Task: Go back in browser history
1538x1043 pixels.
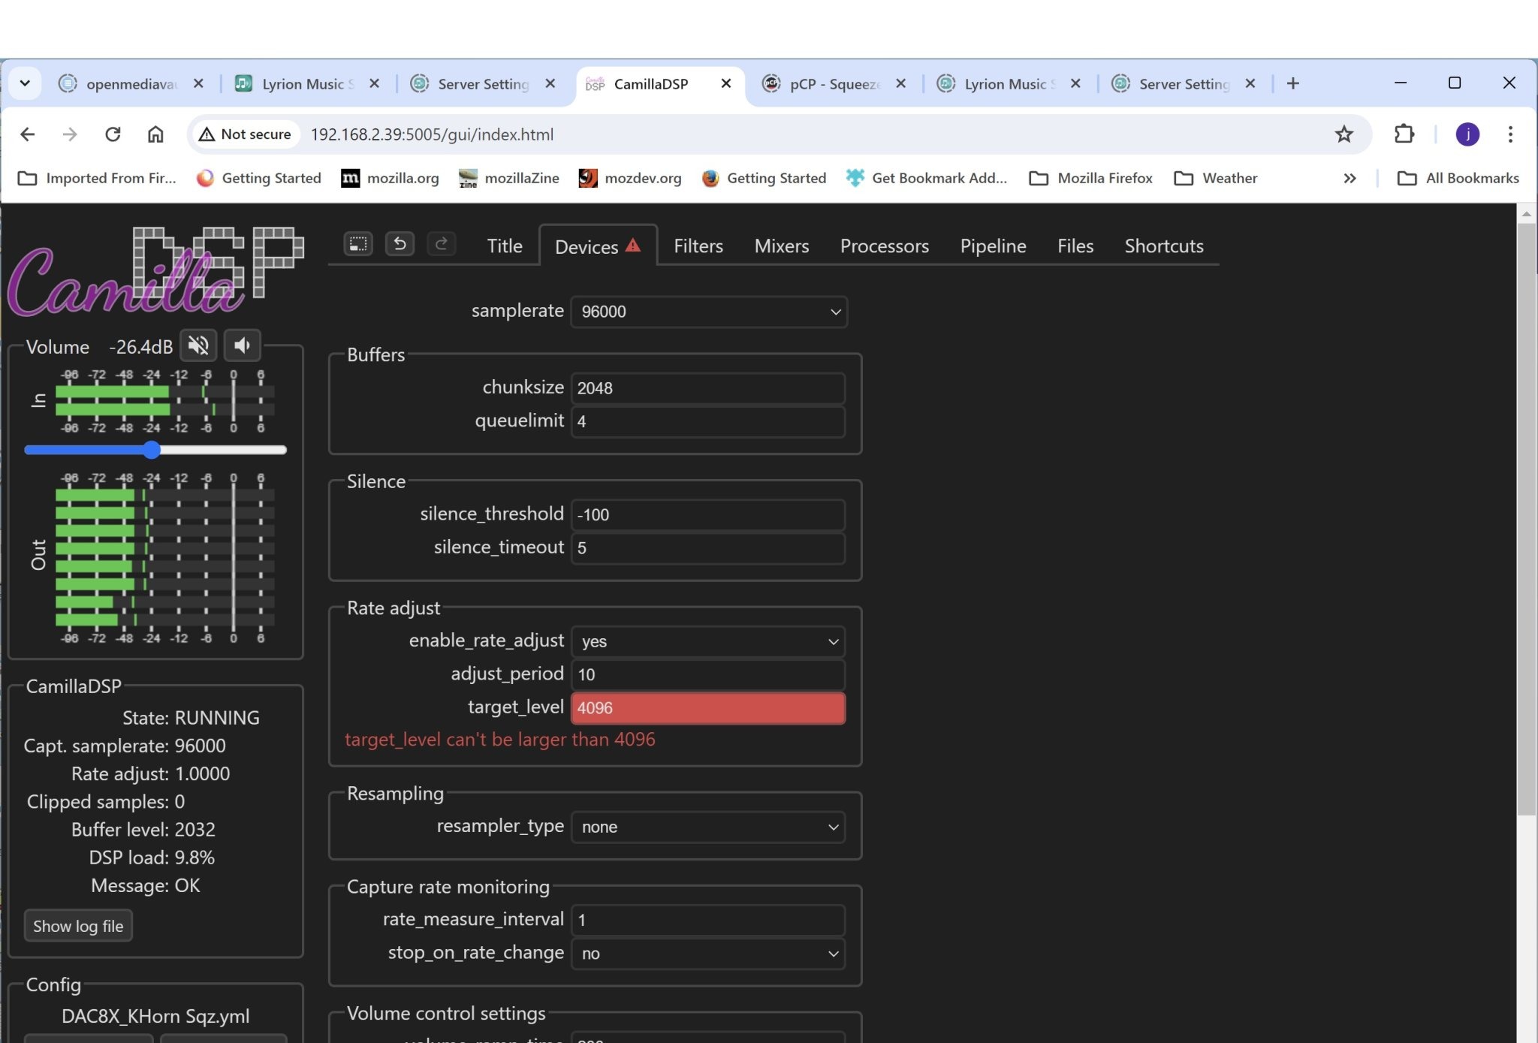Action: pos(28,134)
